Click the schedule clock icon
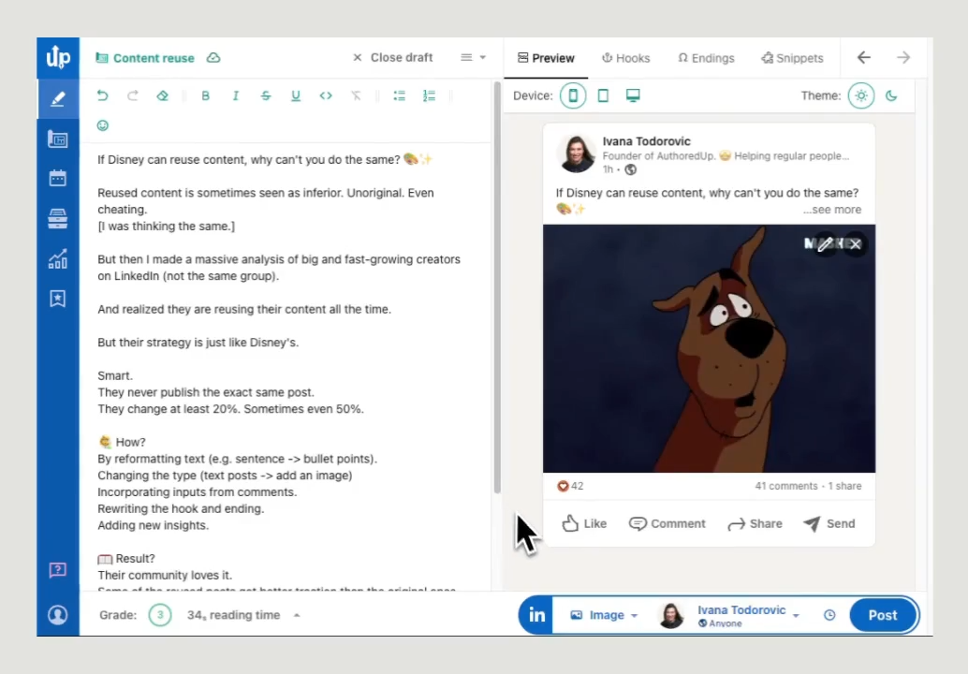Image resolution: width=968 pixels, height=674 pixels. coord(829,615)
